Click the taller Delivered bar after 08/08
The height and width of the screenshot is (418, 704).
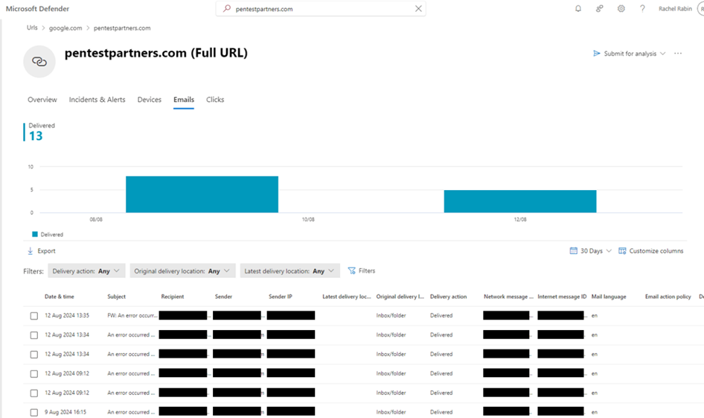pos(202,194)
